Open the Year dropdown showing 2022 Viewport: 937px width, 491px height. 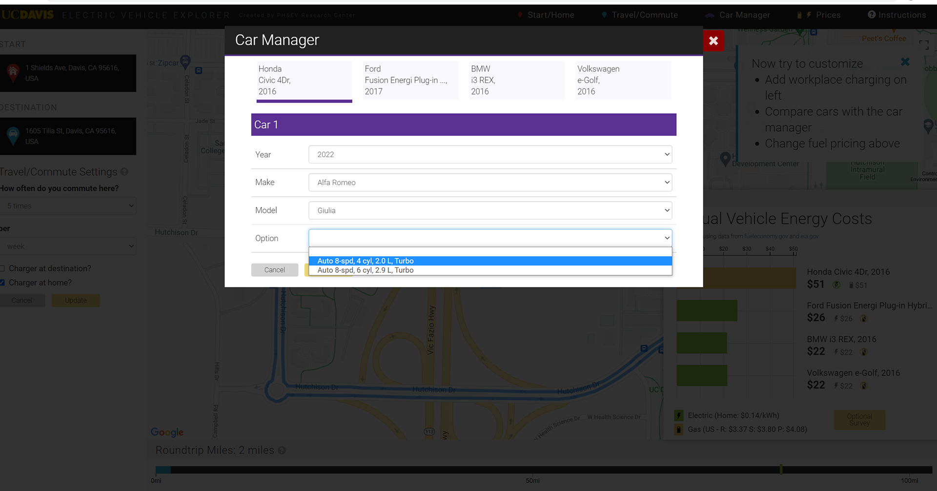coord(490,155)
